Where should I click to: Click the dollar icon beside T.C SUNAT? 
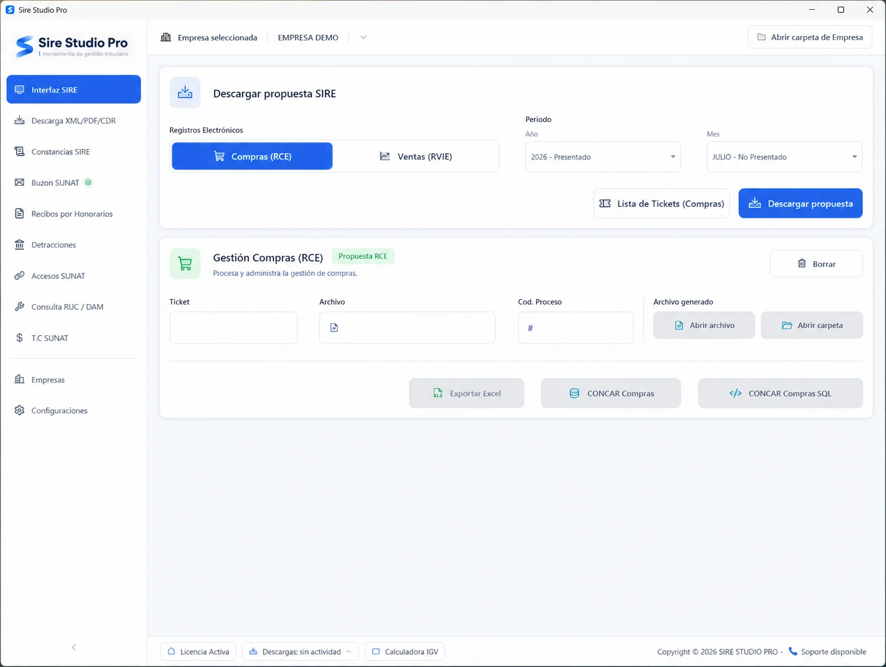(x=20, y=338)
